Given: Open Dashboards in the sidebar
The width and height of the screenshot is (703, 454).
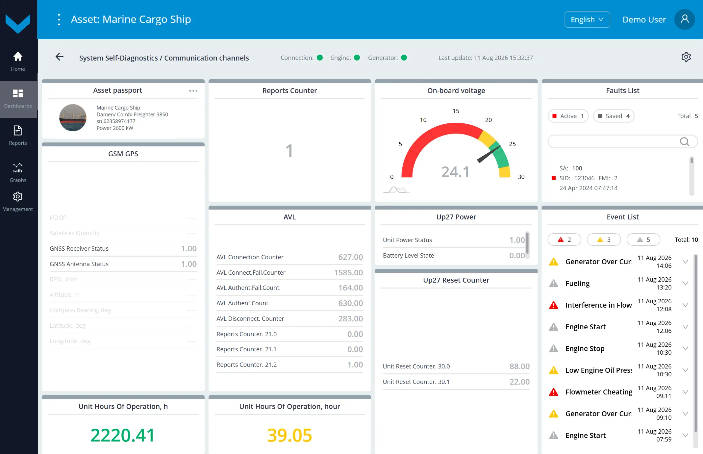Looking at the screenshot, I should click(x=18, y=99).
